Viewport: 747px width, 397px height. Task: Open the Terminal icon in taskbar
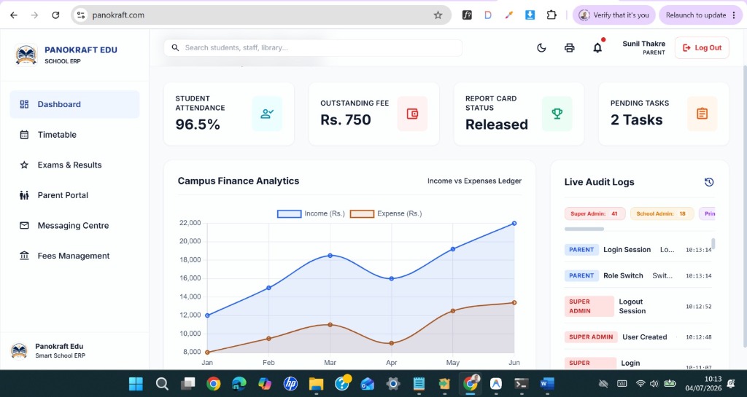tap(521, 384)
